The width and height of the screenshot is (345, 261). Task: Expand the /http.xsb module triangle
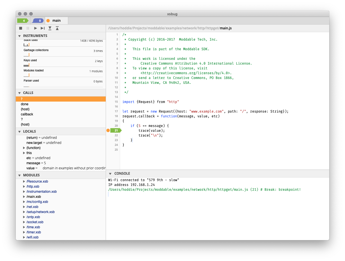coord(24,187)
